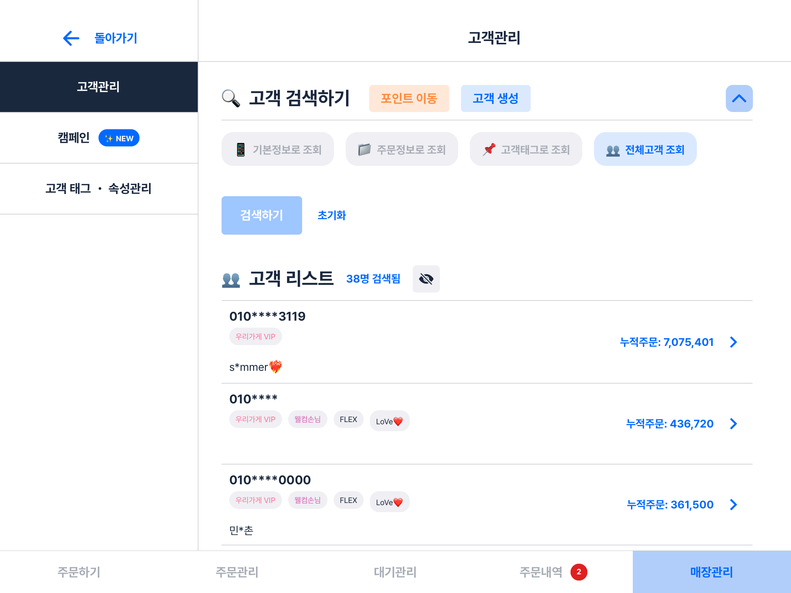This screenshot has width=791, height=593.
Task: Open customer 010****3119 details chevron
Action: tap(733, 342)
